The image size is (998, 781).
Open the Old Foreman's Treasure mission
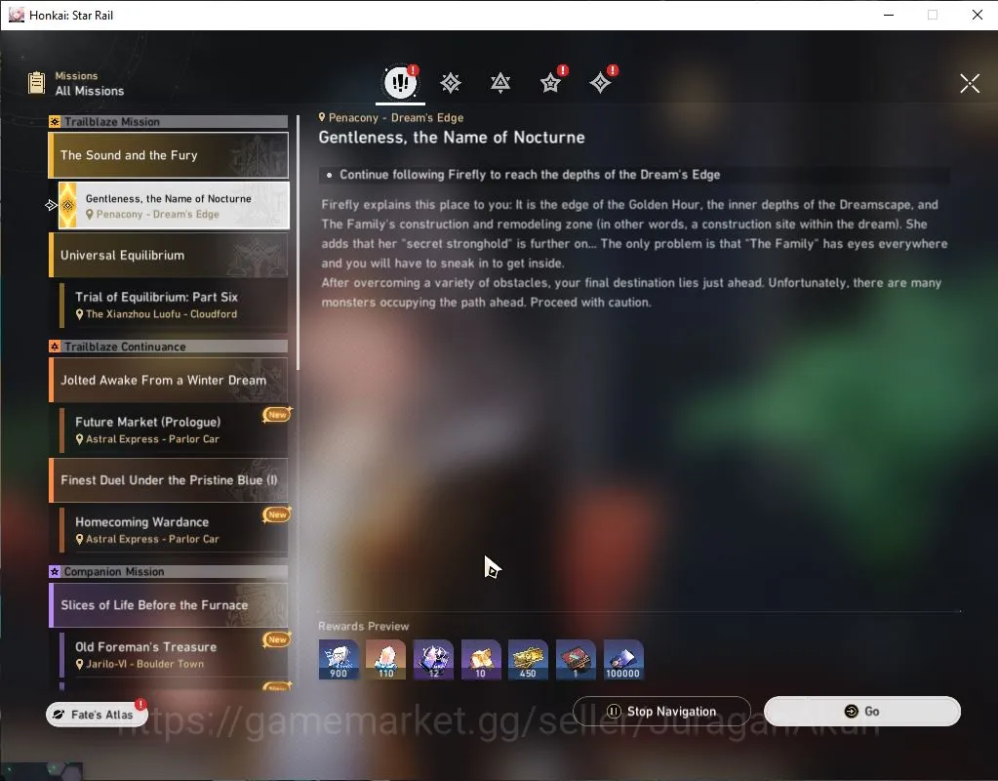[x=174, y=654]
